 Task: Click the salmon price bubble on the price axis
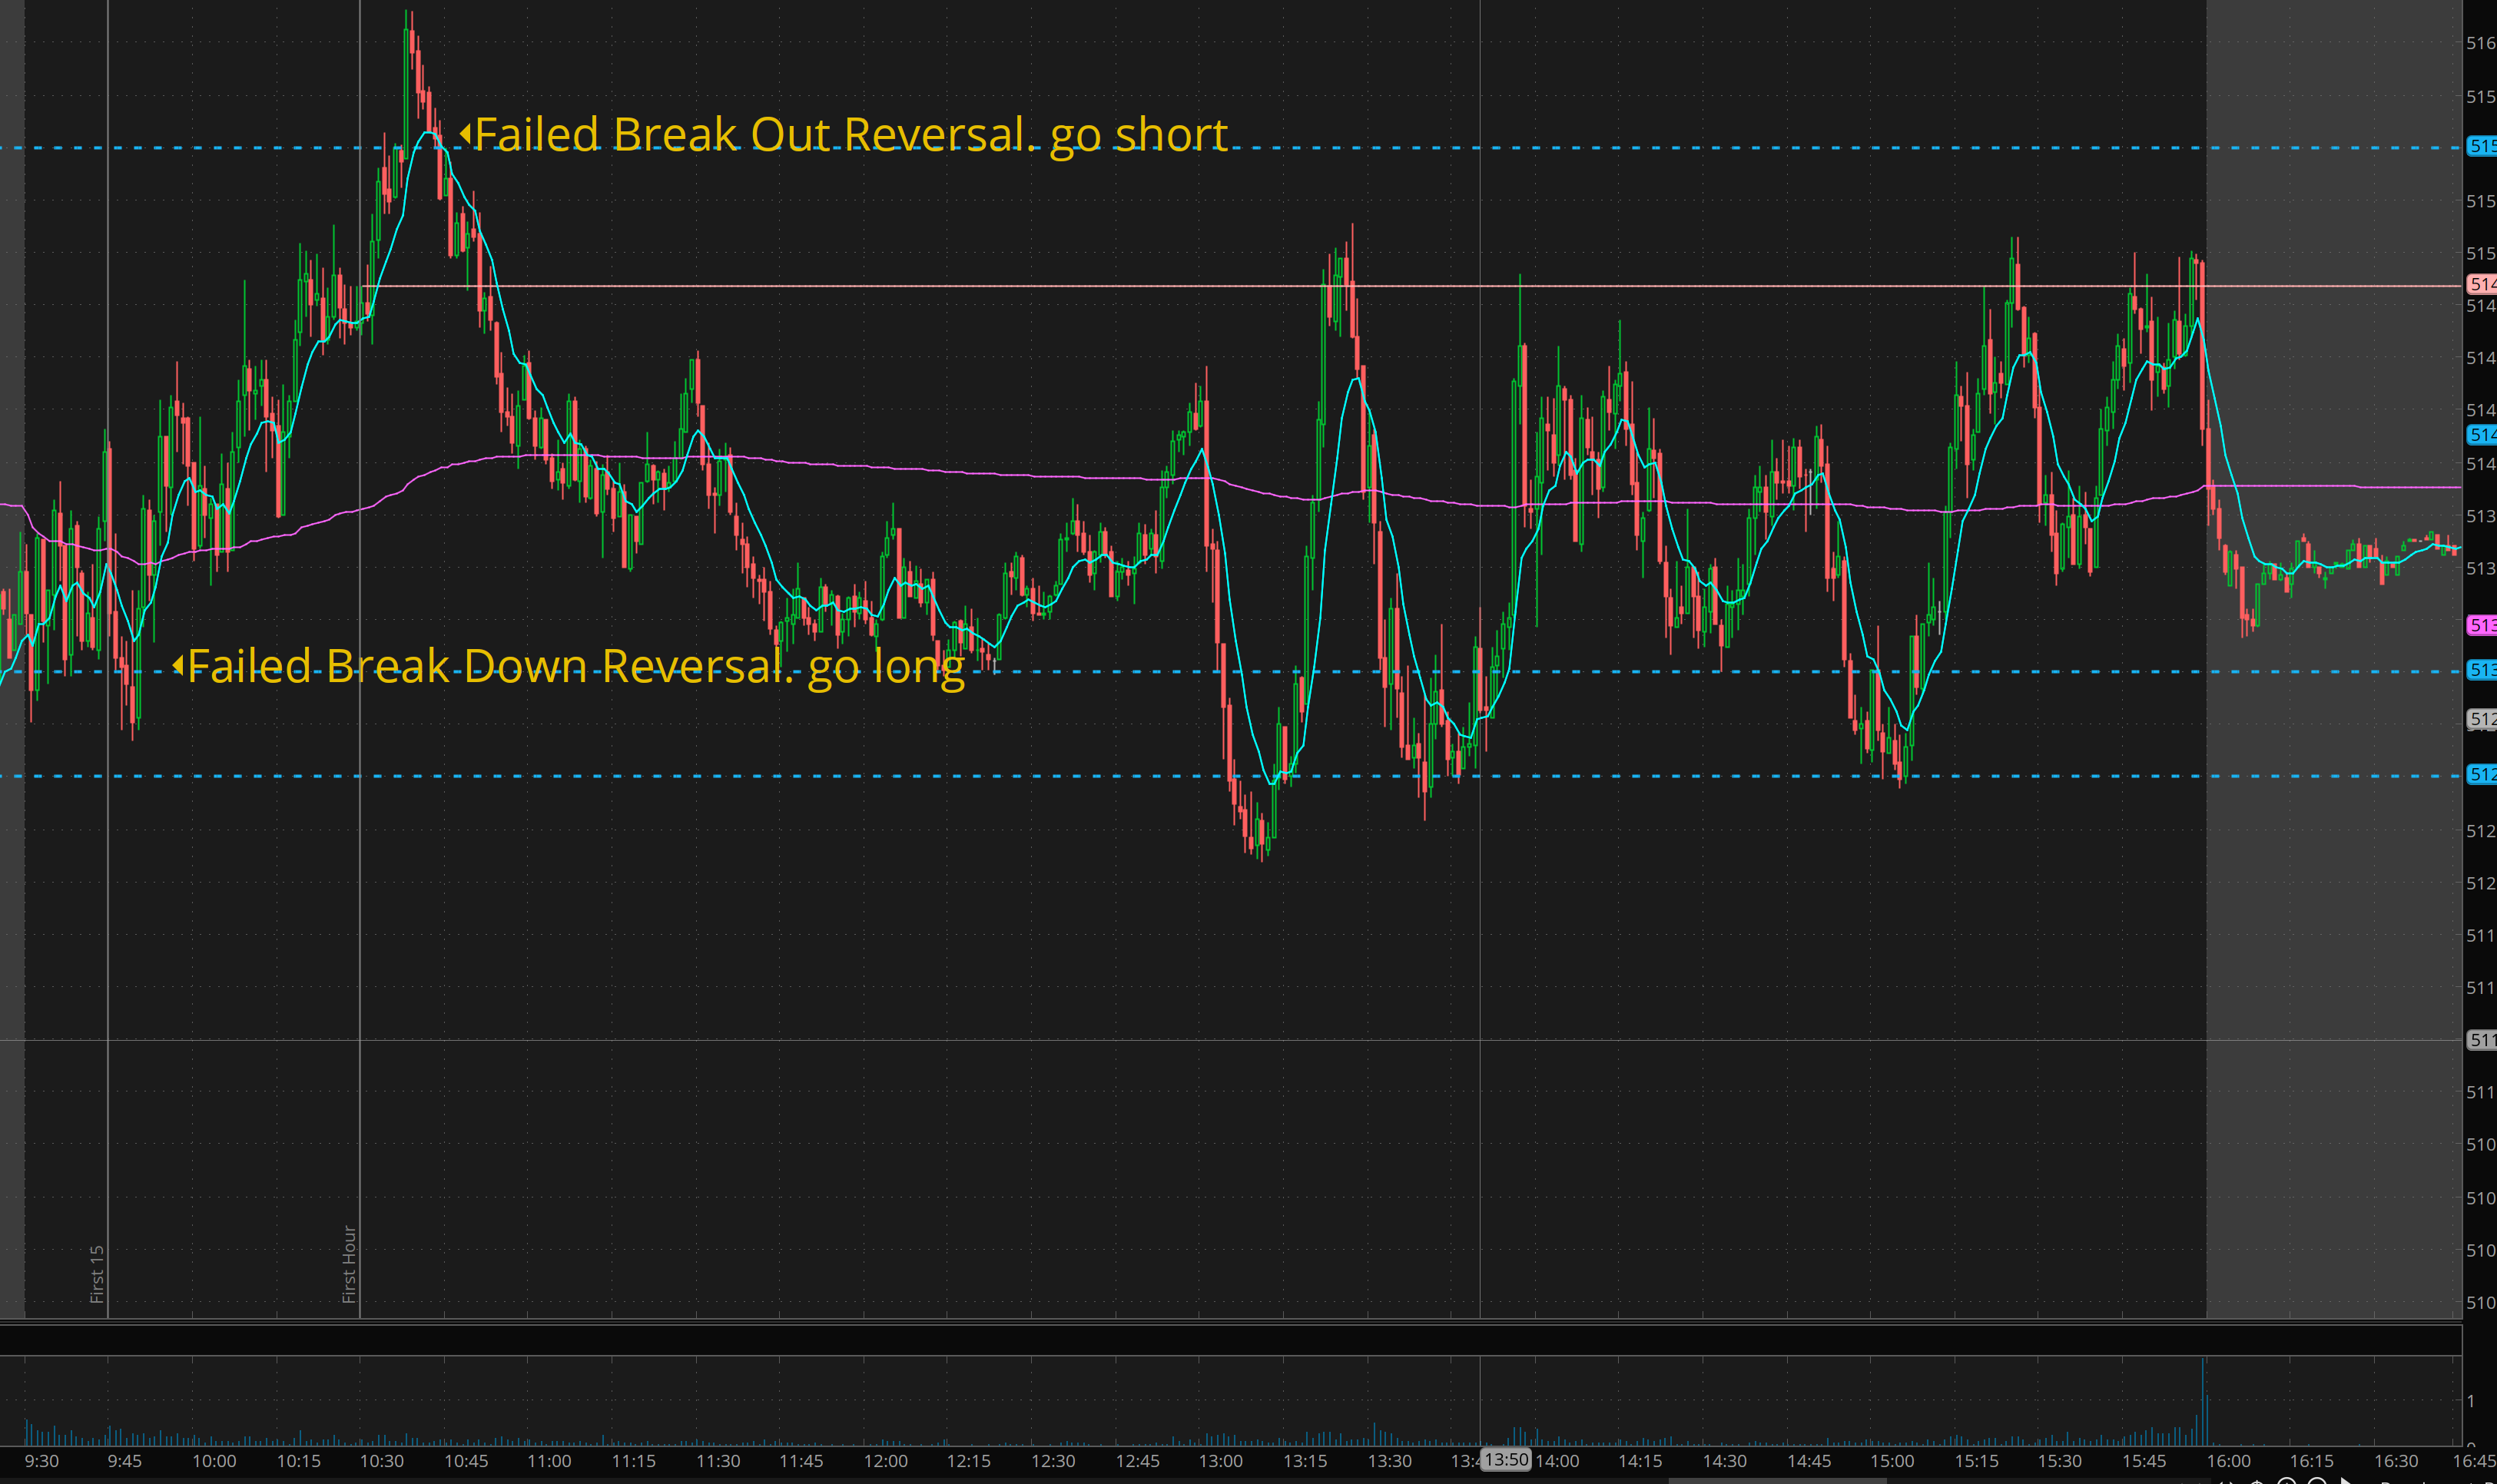2481,284
